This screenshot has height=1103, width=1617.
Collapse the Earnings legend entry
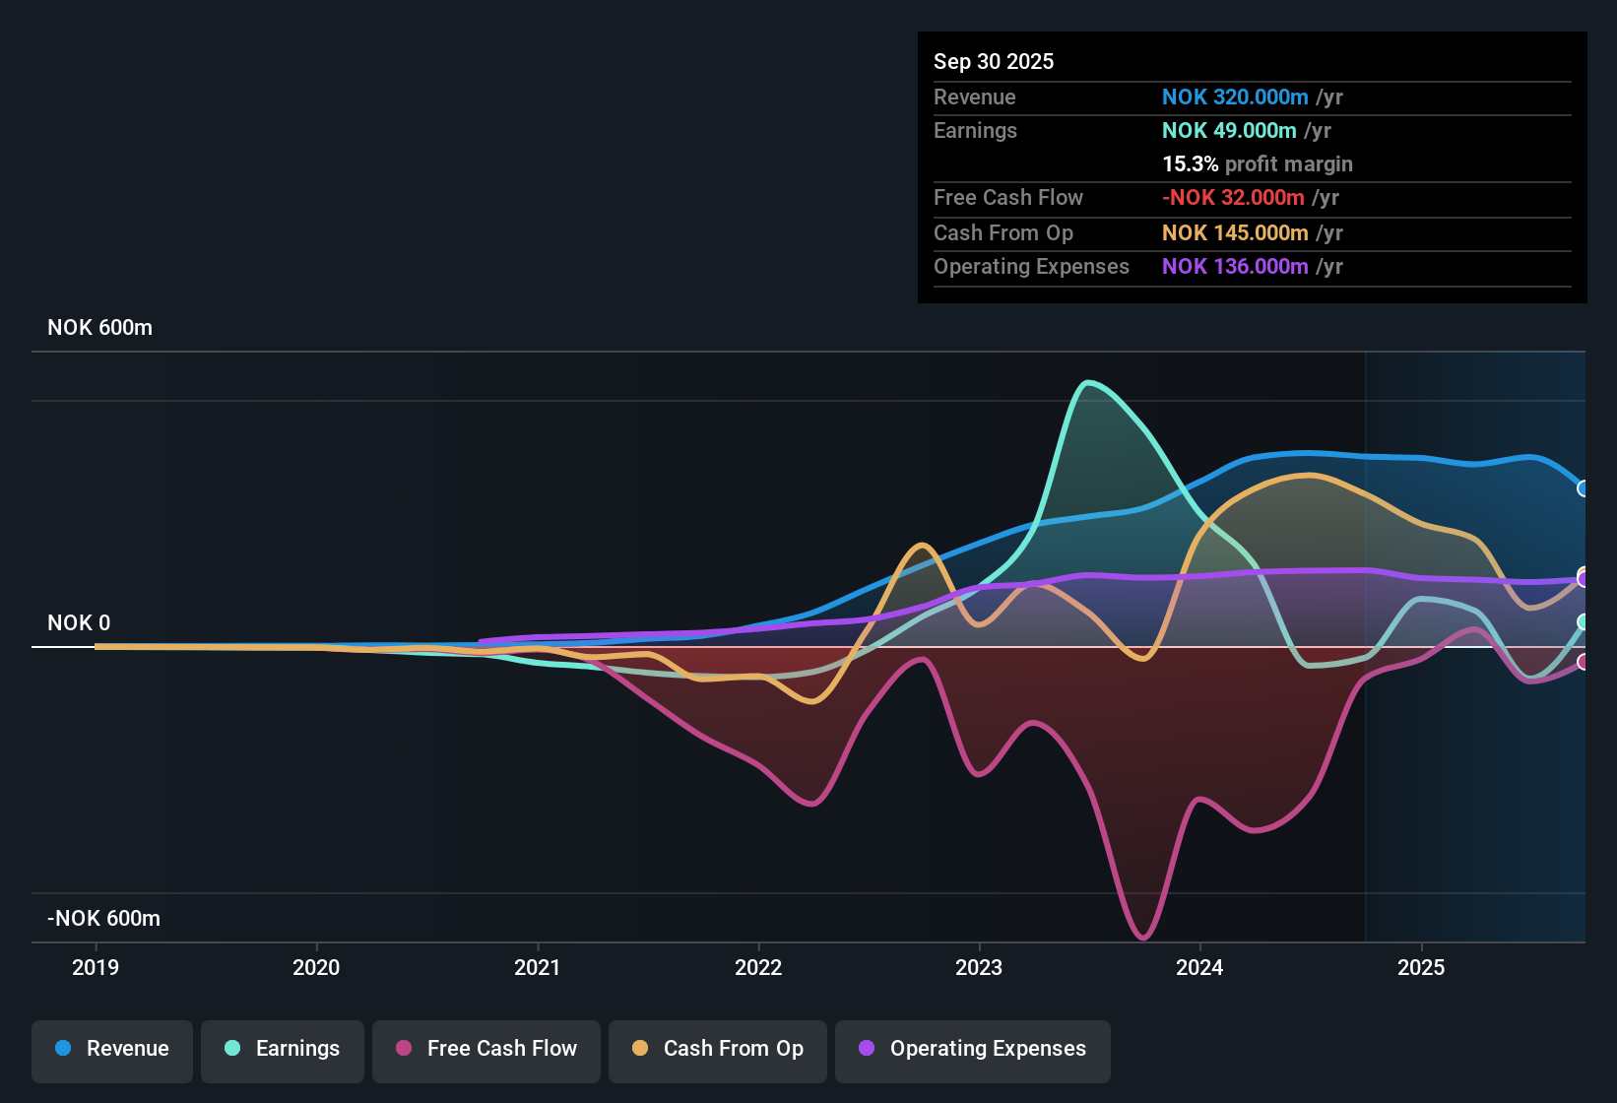click(282, 1050)
